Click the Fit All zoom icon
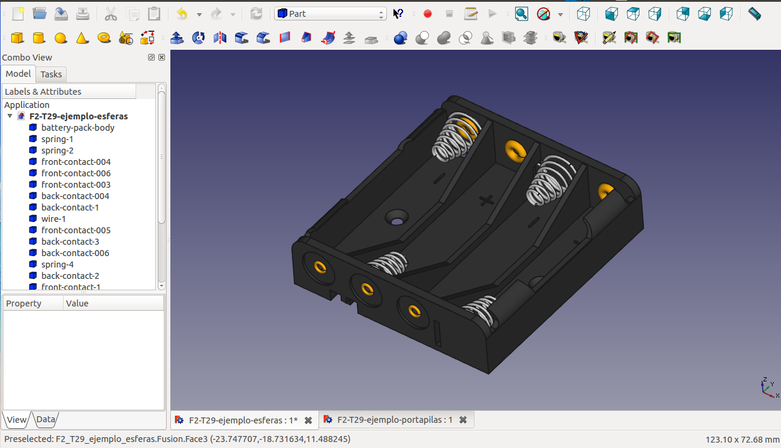The height and width of the screenshot is (448, 781). click(x=521, y=14)
